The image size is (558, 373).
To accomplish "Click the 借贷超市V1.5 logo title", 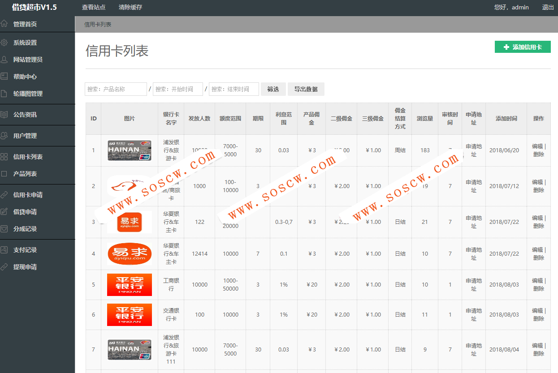I will 35,7.
